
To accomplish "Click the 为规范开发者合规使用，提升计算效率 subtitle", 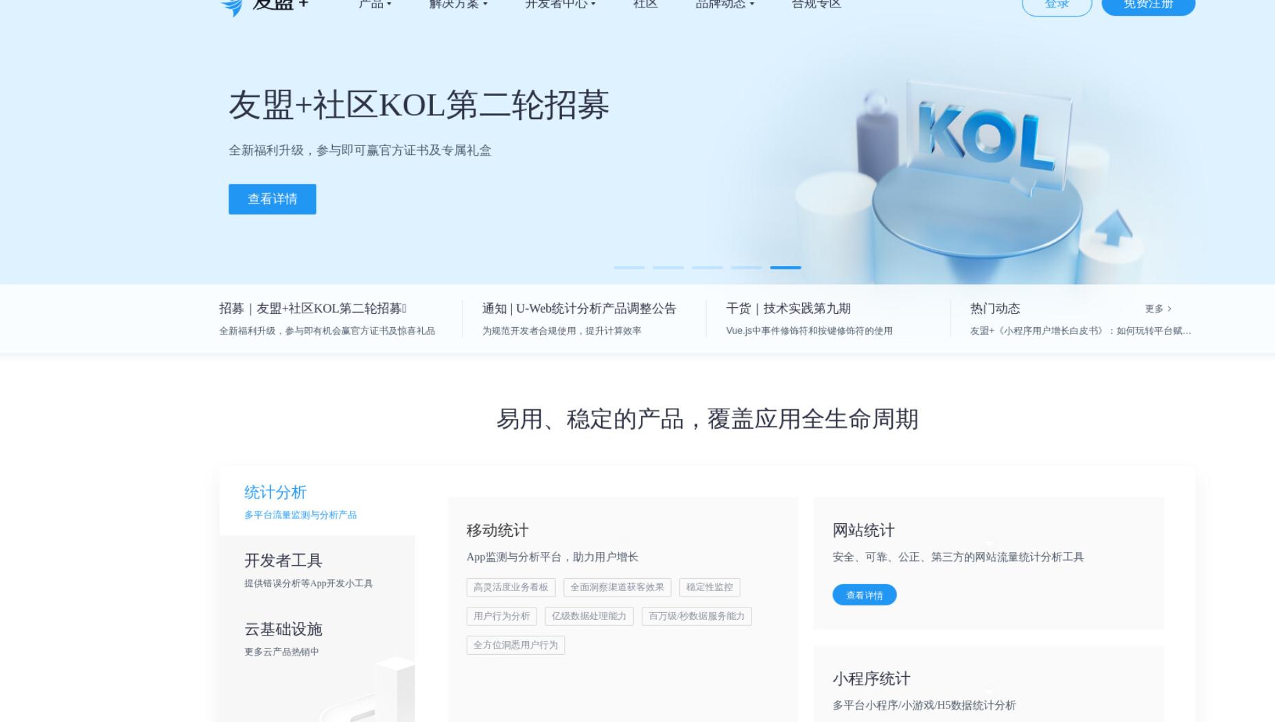I will pyautogui.click(x=561, y=330).
